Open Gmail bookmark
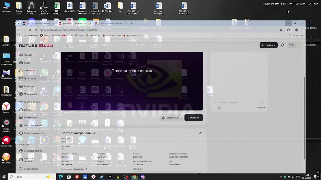This screenshot has width=321, height=180. (56, 35)
